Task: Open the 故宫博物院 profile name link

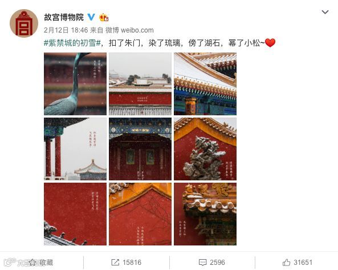Action: (x=64, y=17)
